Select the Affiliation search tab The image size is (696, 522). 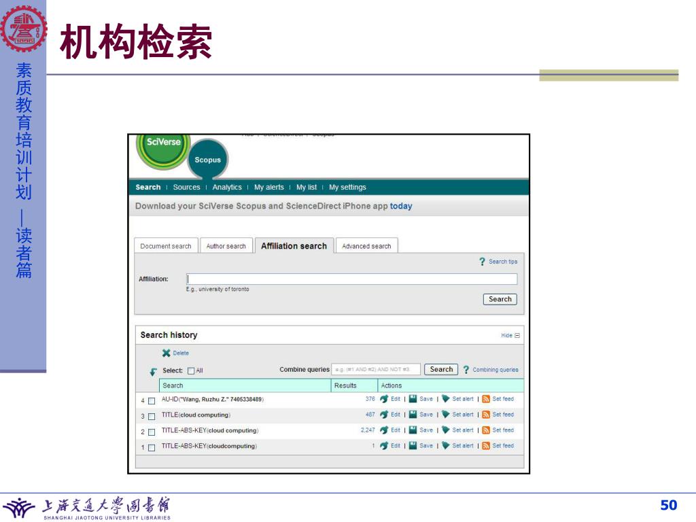294,246
